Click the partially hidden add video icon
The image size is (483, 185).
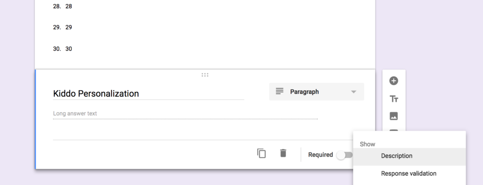(x=394, y=130)
